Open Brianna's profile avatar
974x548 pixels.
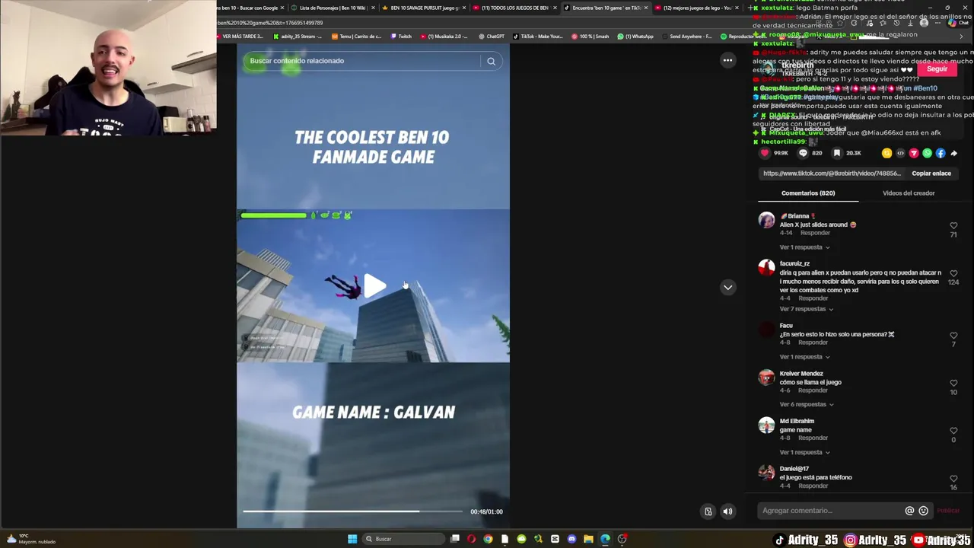coord(766,221)
